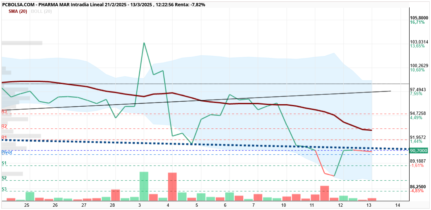Click the S2 support level label
This screenshot has width=431, height=210.
[x=4, y=178]
